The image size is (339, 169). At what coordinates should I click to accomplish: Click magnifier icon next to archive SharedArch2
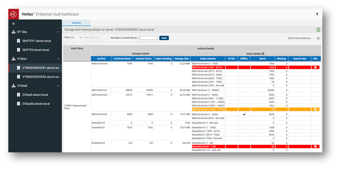110,143
